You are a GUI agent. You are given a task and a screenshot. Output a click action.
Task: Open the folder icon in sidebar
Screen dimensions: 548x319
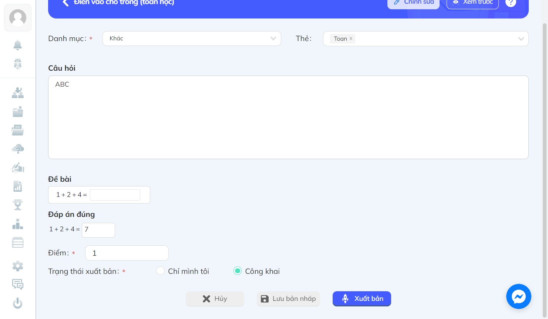(18, 111)
